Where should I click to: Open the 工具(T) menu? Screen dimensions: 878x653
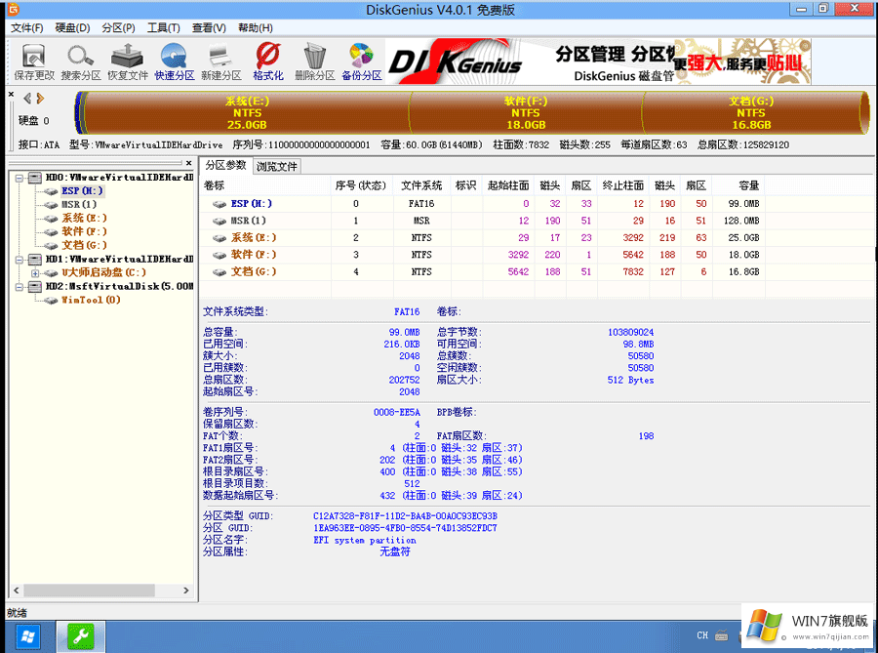point(165,27)
